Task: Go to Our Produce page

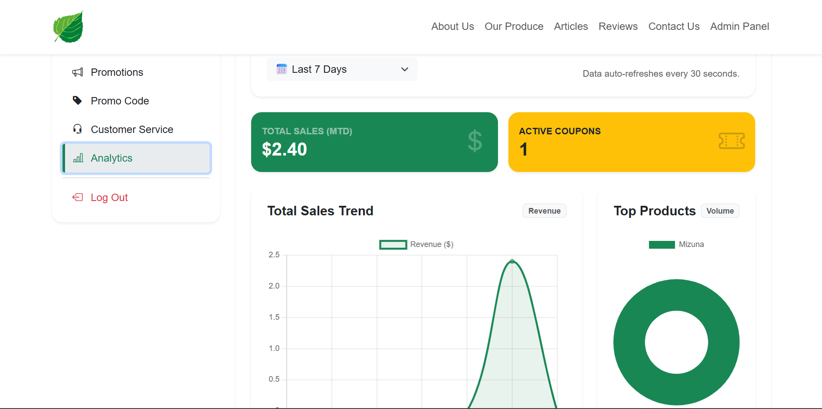Action: tap(514, 26)
